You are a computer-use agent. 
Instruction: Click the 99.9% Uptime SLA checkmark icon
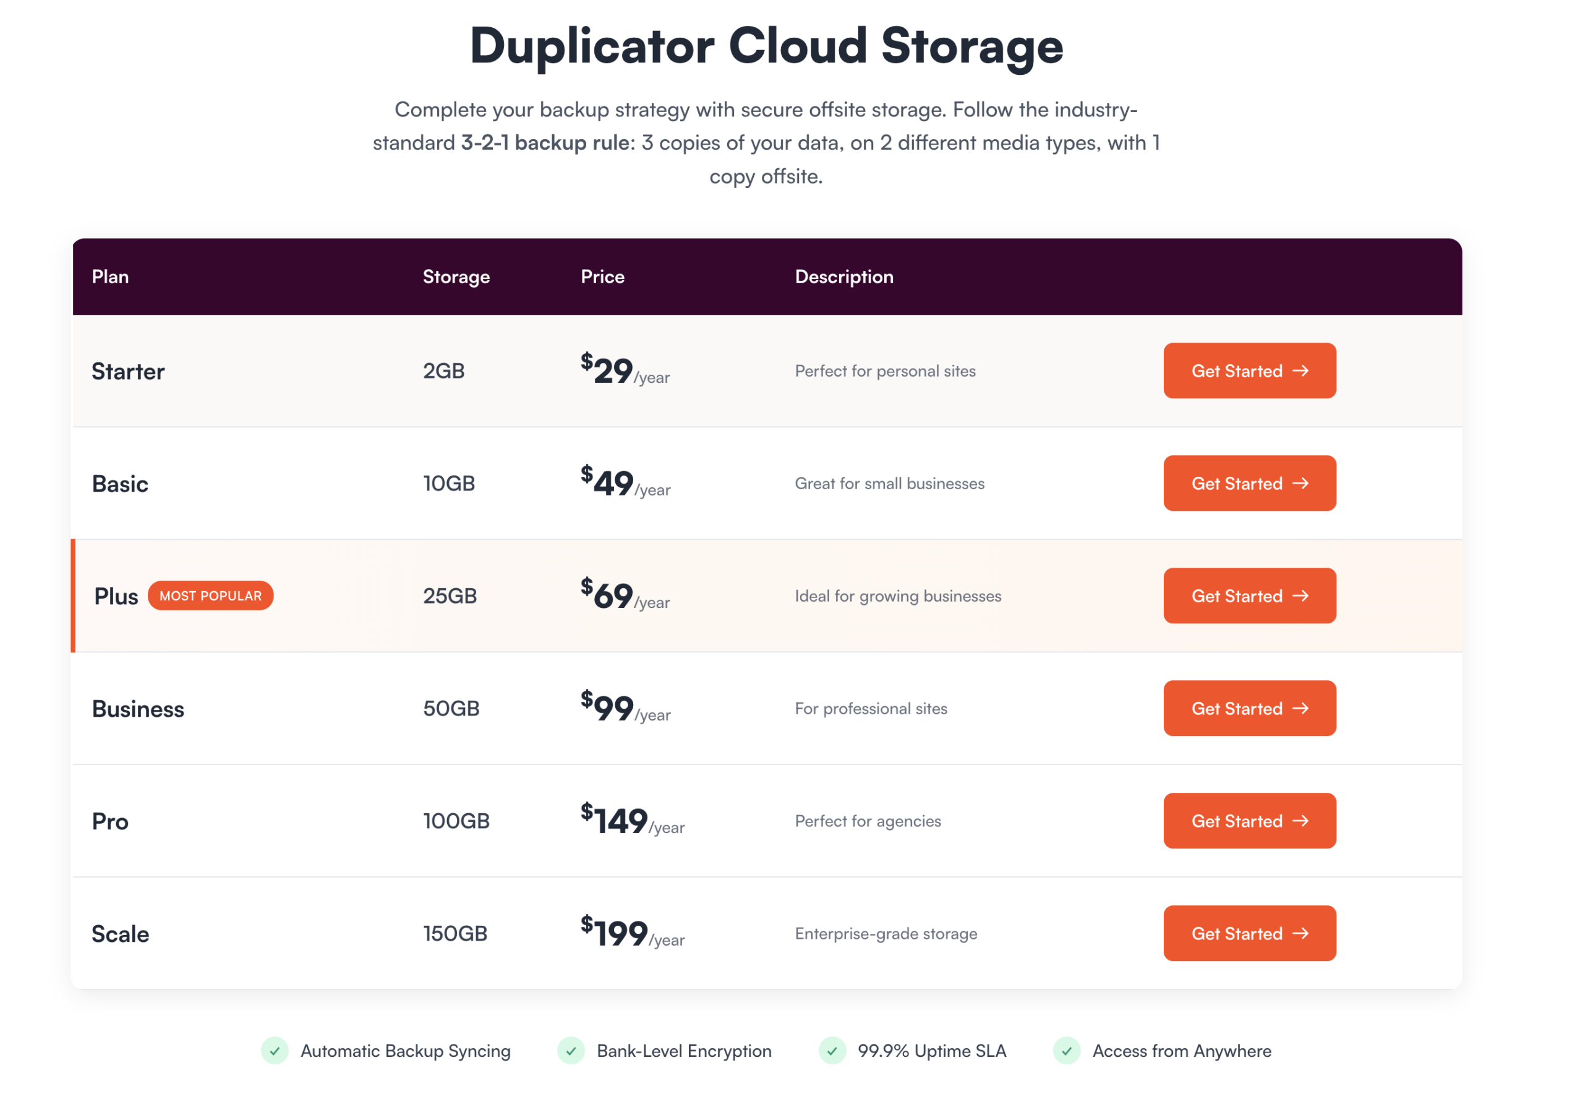coord(832,1050)
